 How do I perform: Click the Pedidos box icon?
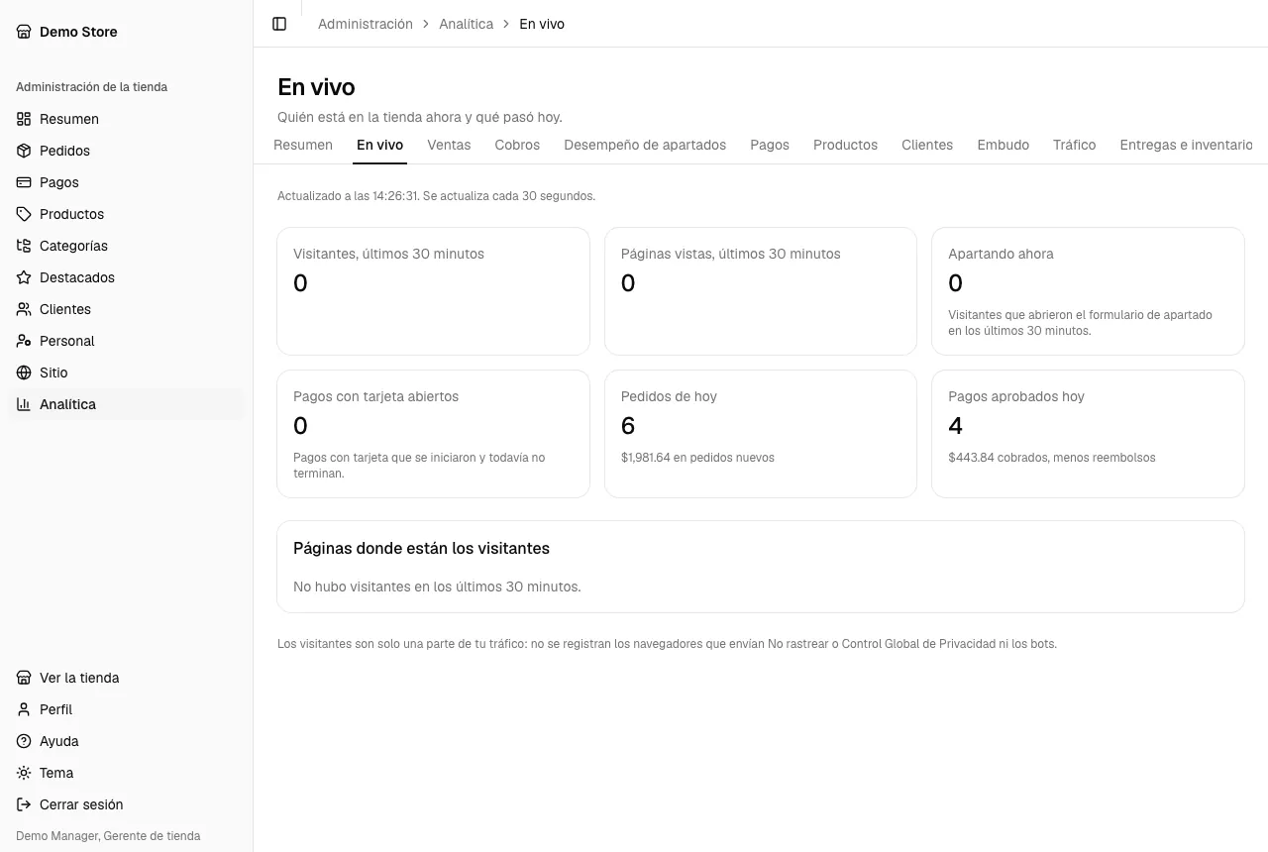tap(24, 151)
